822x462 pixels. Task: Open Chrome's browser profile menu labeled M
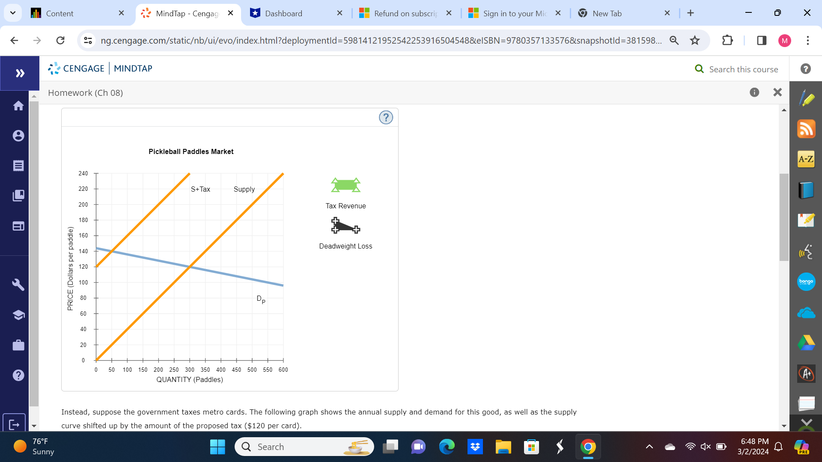(785, 40)
